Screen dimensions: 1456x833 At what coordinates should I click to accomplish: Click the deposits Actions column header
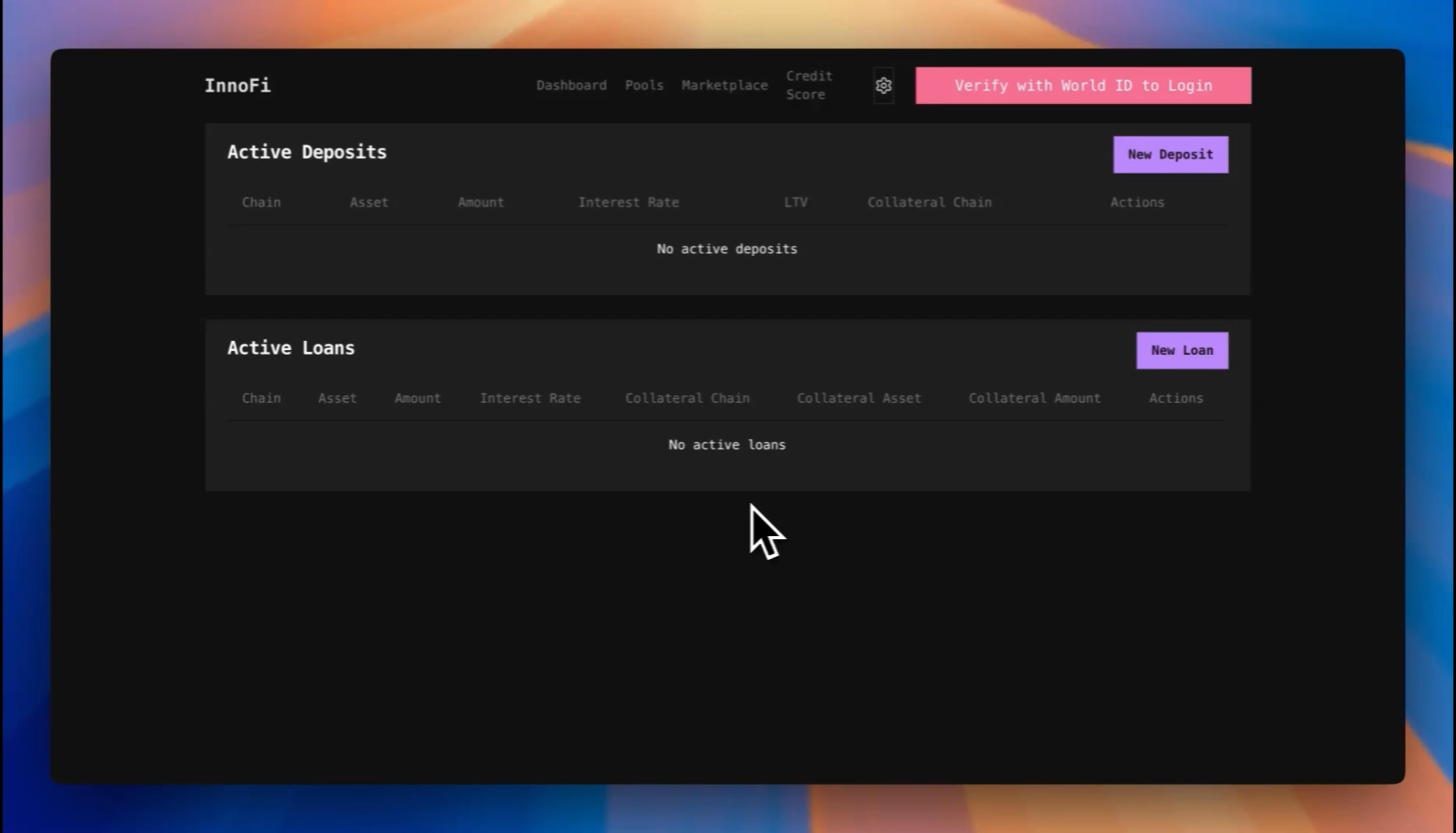click(1137, 202)
